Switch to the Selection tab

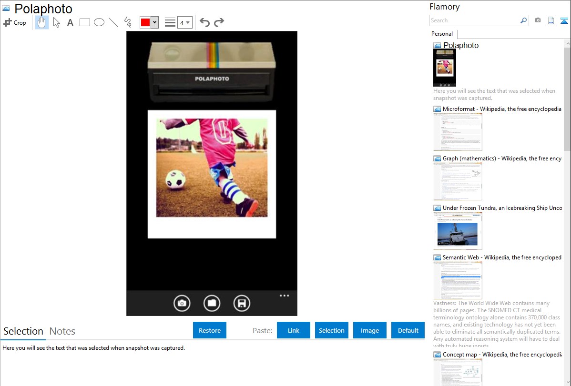pyautogui.click(x=23, y=331)
